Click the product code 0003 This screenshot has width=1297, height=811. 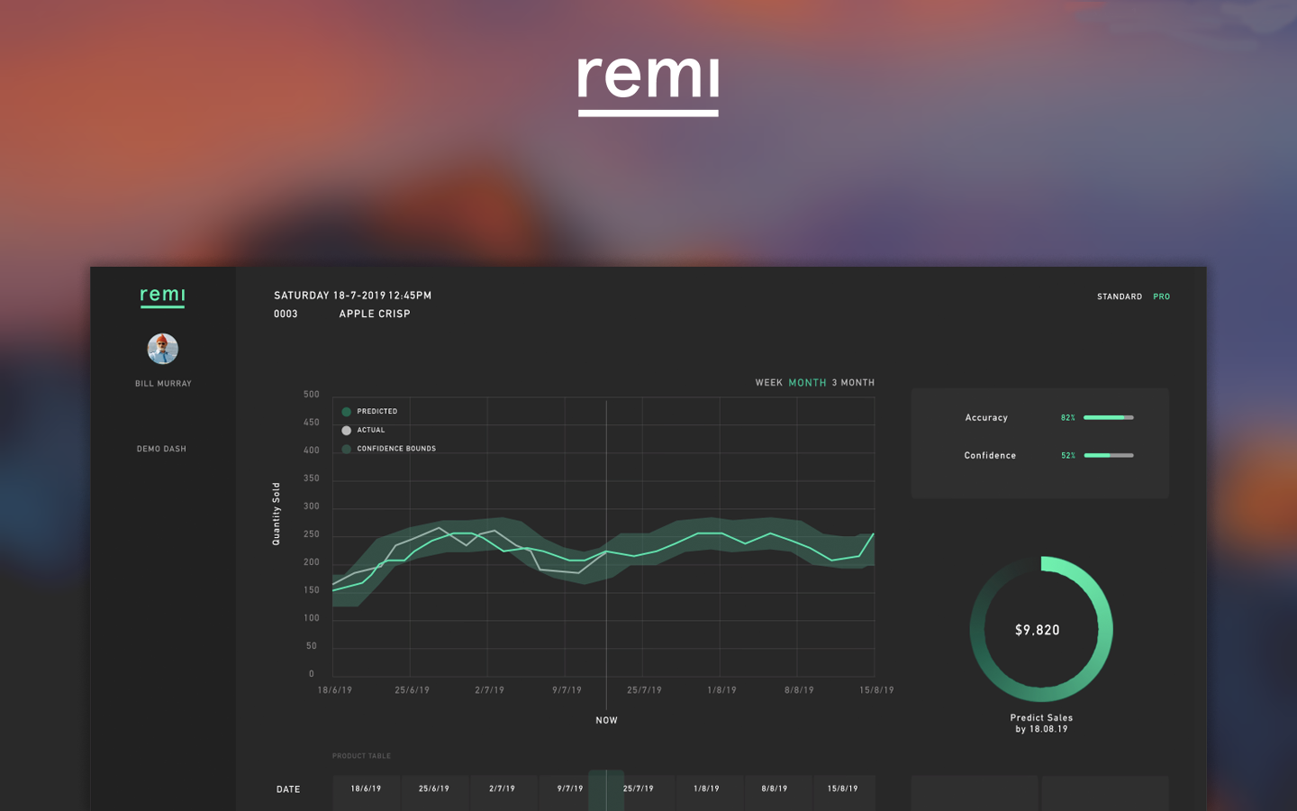click(x=286, y=314)
